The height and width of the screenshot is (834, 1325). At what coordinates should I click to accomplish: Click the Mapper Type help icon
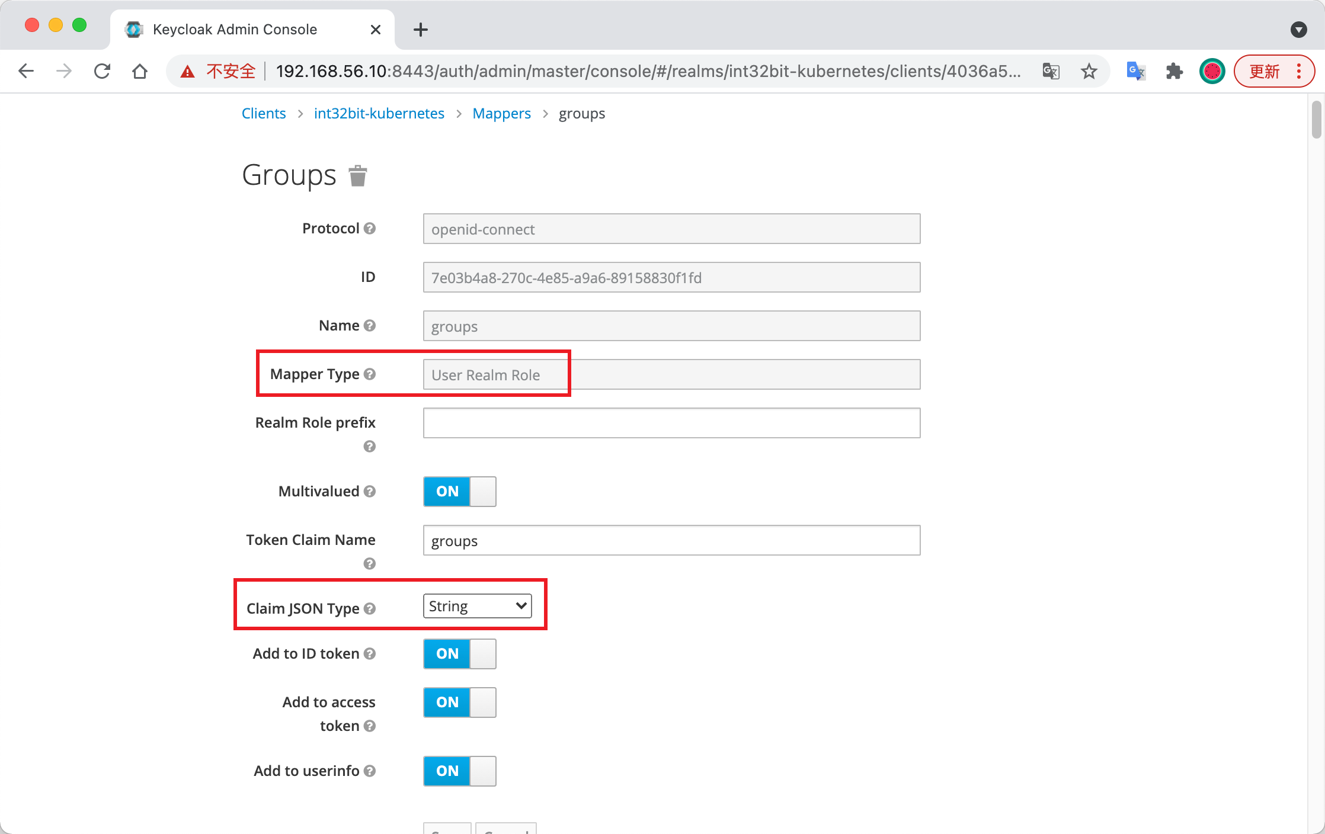(x=370, y=374)
